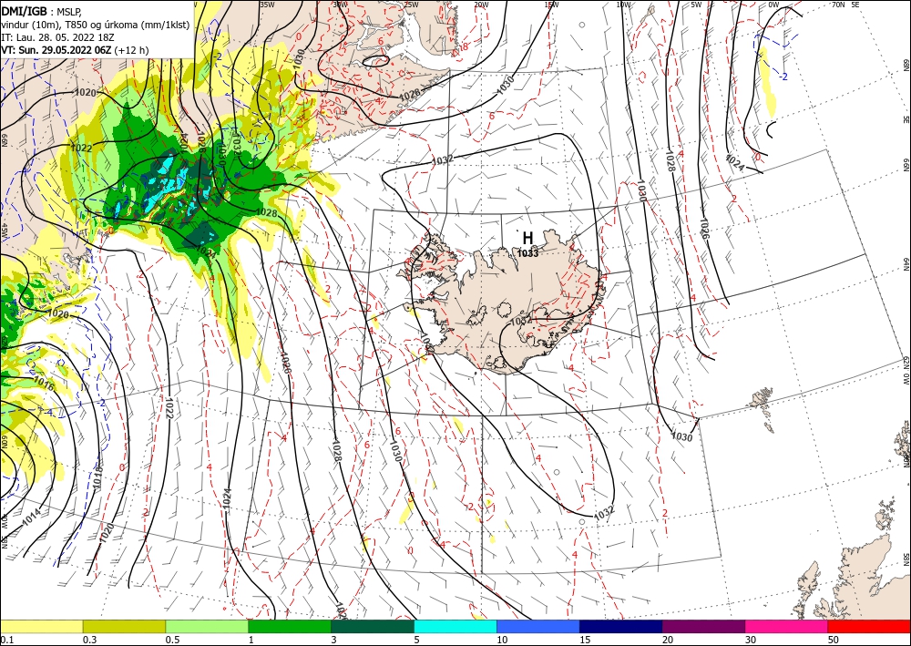Click the 35W longitude label at top

267,5
